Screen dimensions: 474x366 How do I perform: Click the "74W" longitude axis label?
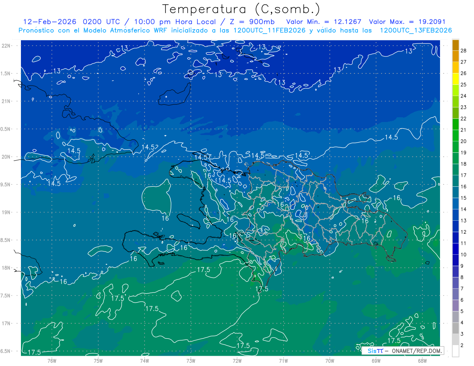[145, 360]
